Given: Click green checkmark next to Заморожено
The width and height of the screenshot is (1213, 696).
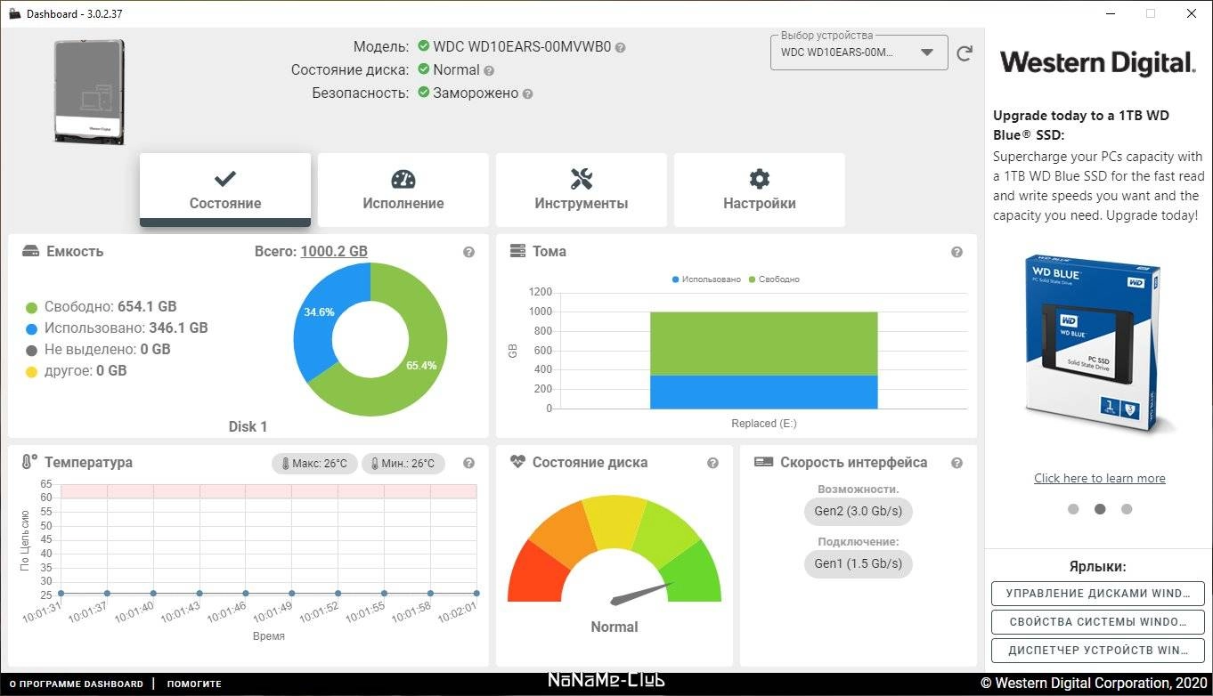Looking at the screenshot, I should [424, 93].
